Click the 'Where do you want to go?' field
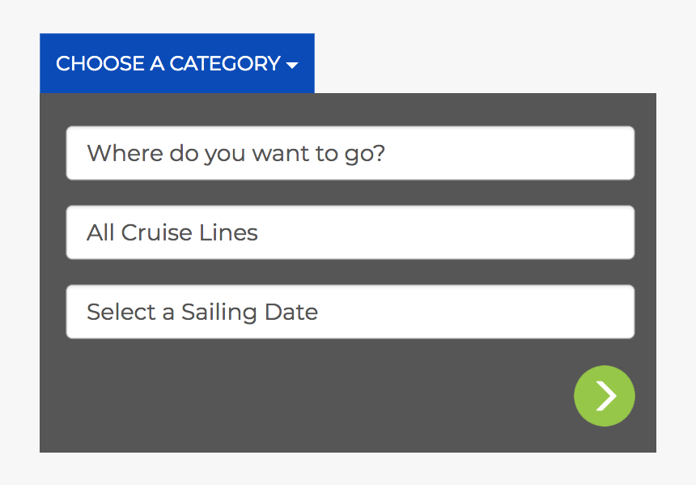 [350, 153]
